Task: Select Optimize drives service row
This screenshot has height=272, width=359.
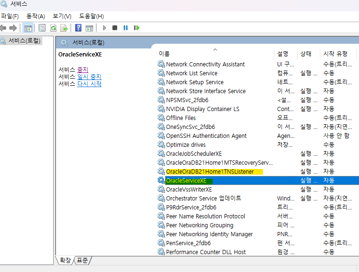Action: click(x=258, y=144)
